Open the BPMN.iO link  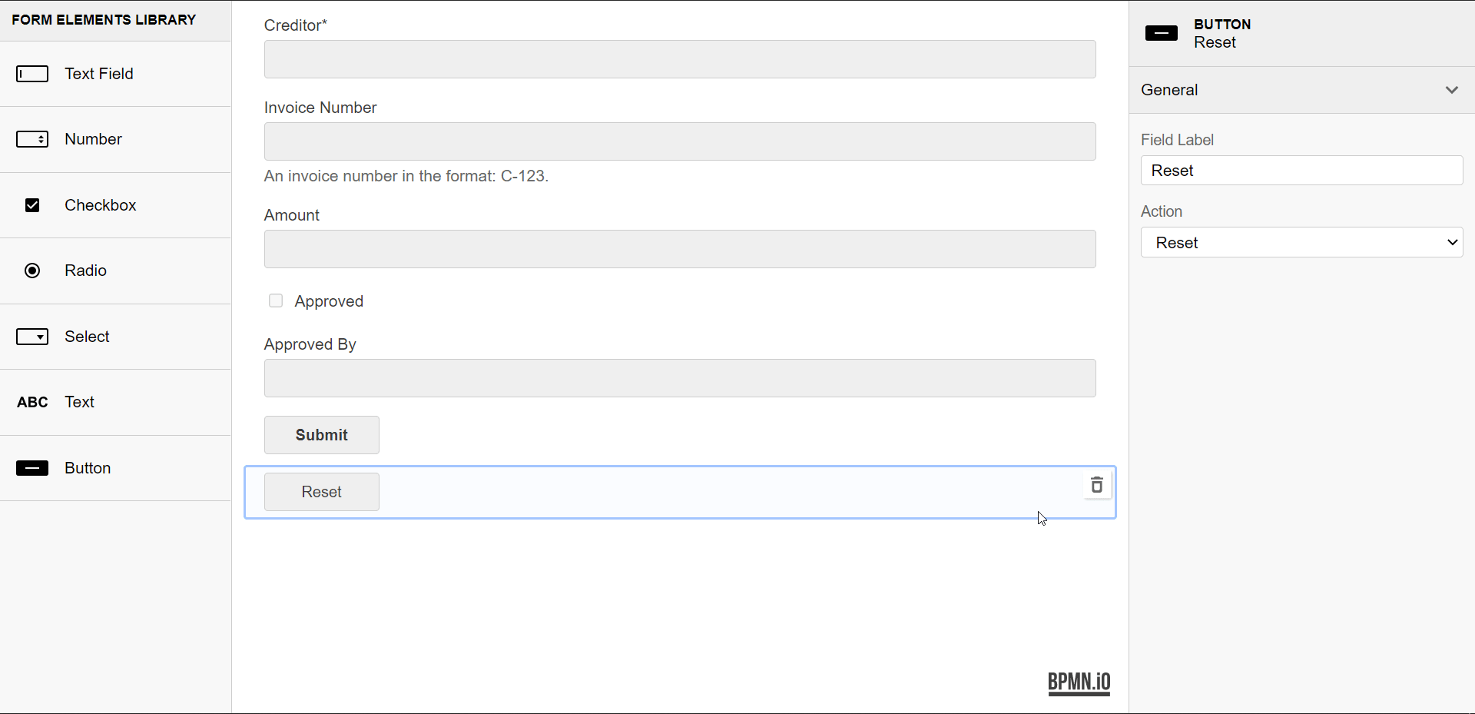coord(1079,682)
